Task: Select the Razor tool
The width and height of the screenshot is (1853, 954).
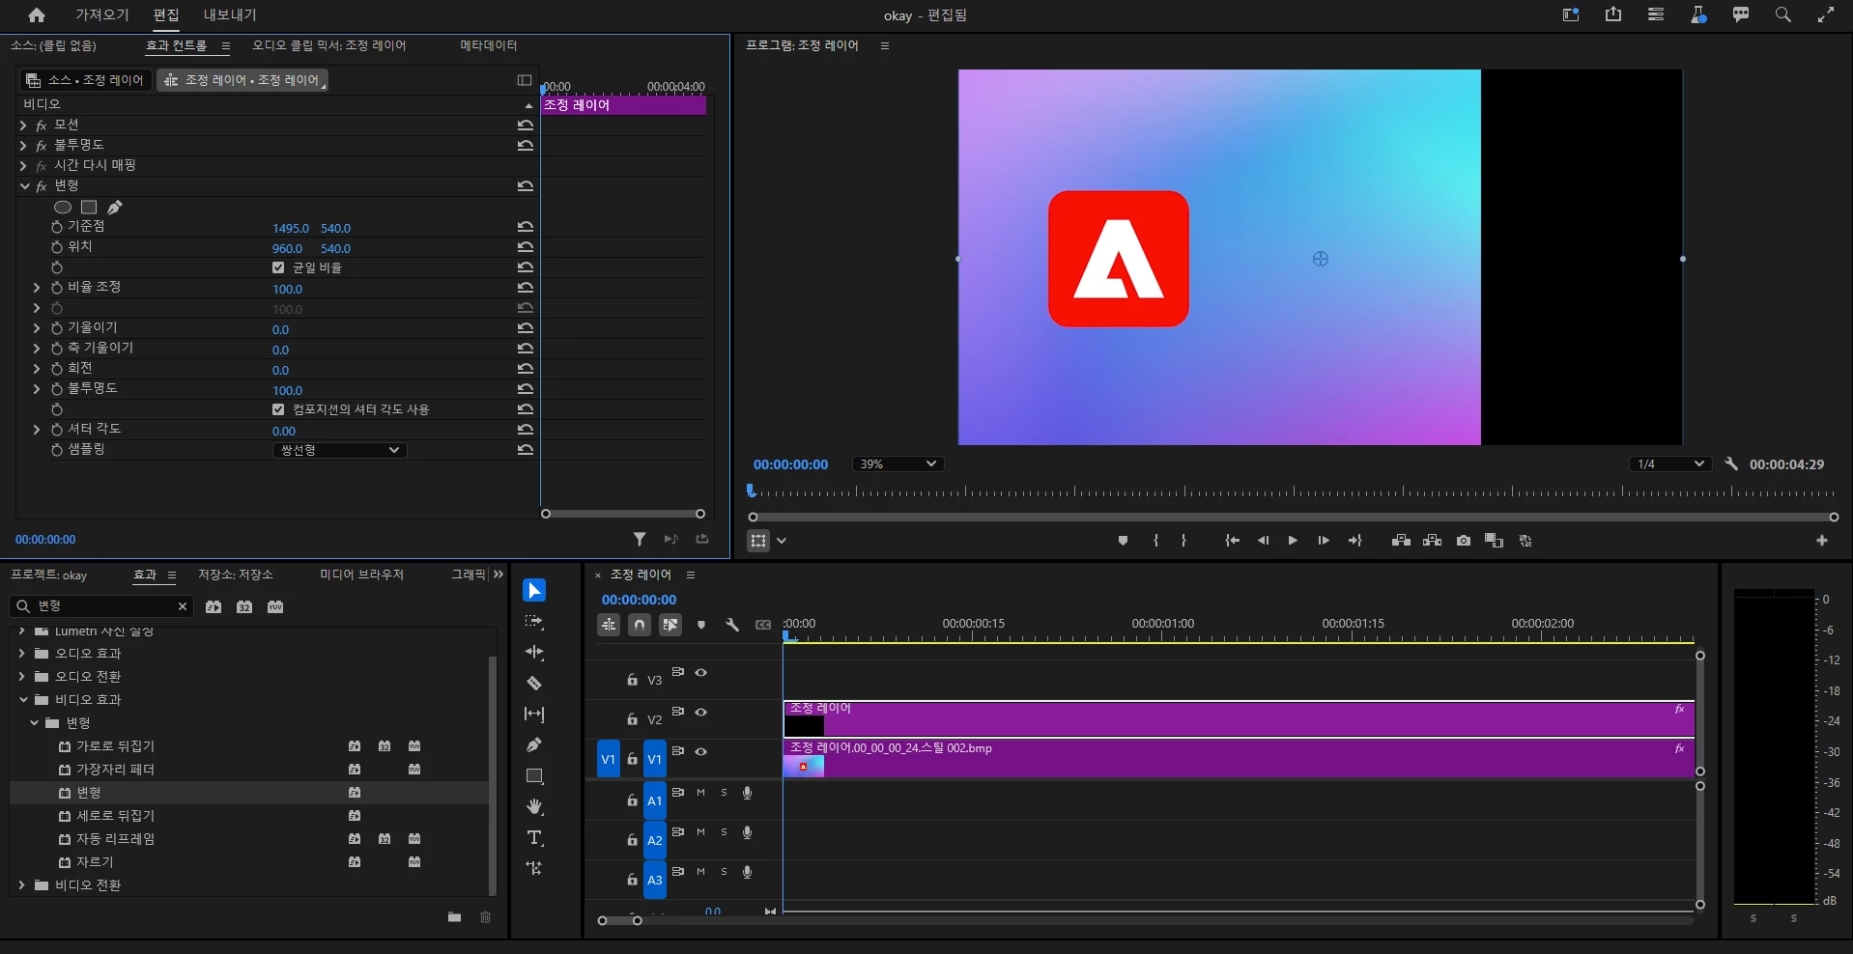Action: click(534, 683)
